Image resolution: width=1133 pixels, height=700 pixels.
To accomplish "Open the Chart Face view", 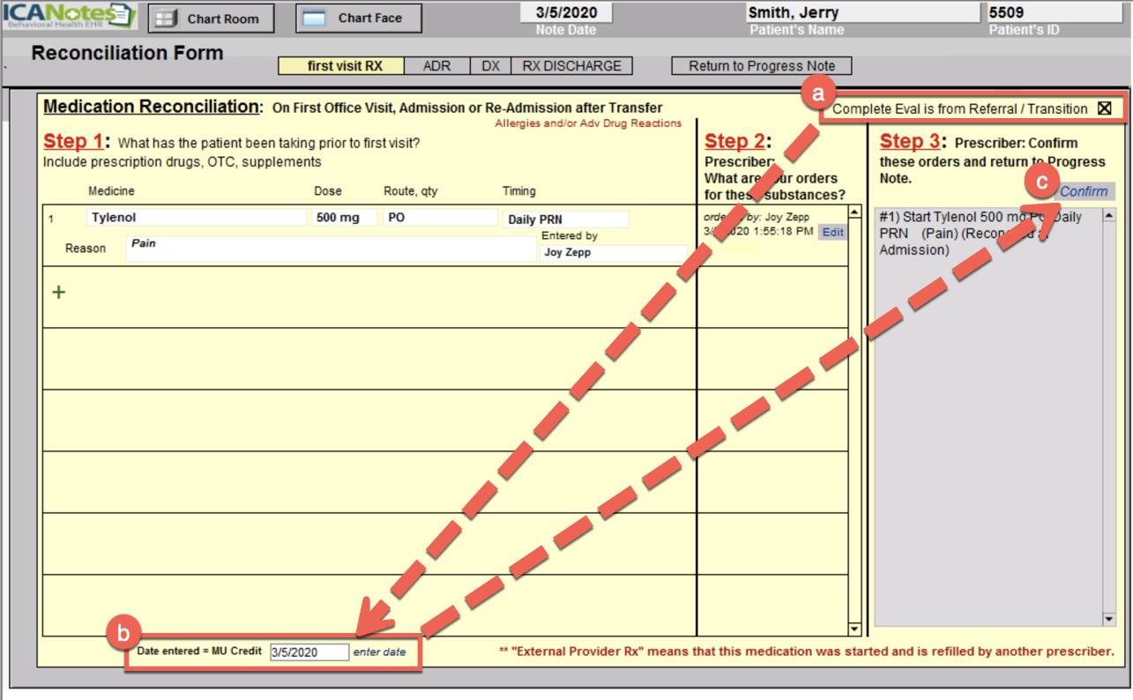I will click(x=358, y=19).
